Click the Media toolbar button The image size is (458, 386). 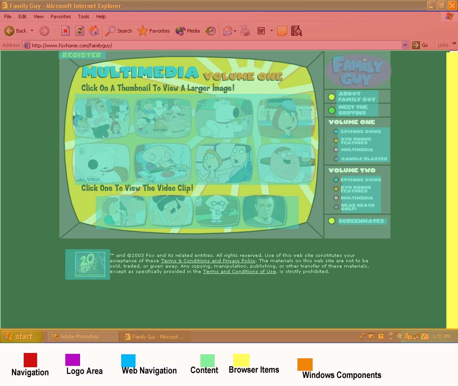point(188,31)
